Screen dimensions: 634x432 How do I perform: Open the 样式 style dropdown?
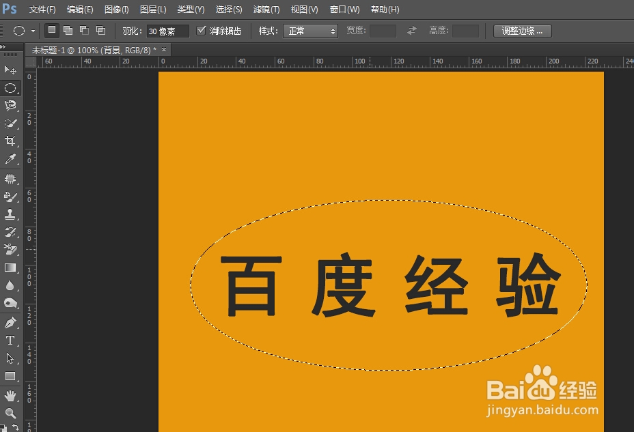(311, 31)
